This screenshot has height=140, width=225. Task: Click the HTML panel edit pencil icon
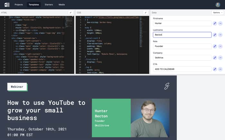70,12
